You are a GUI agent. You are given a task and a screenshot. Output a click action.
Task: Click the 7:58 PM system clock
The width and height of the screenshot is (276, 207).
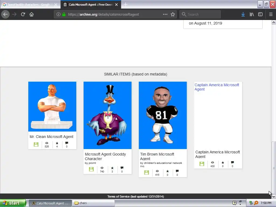(x=266, y=203)
